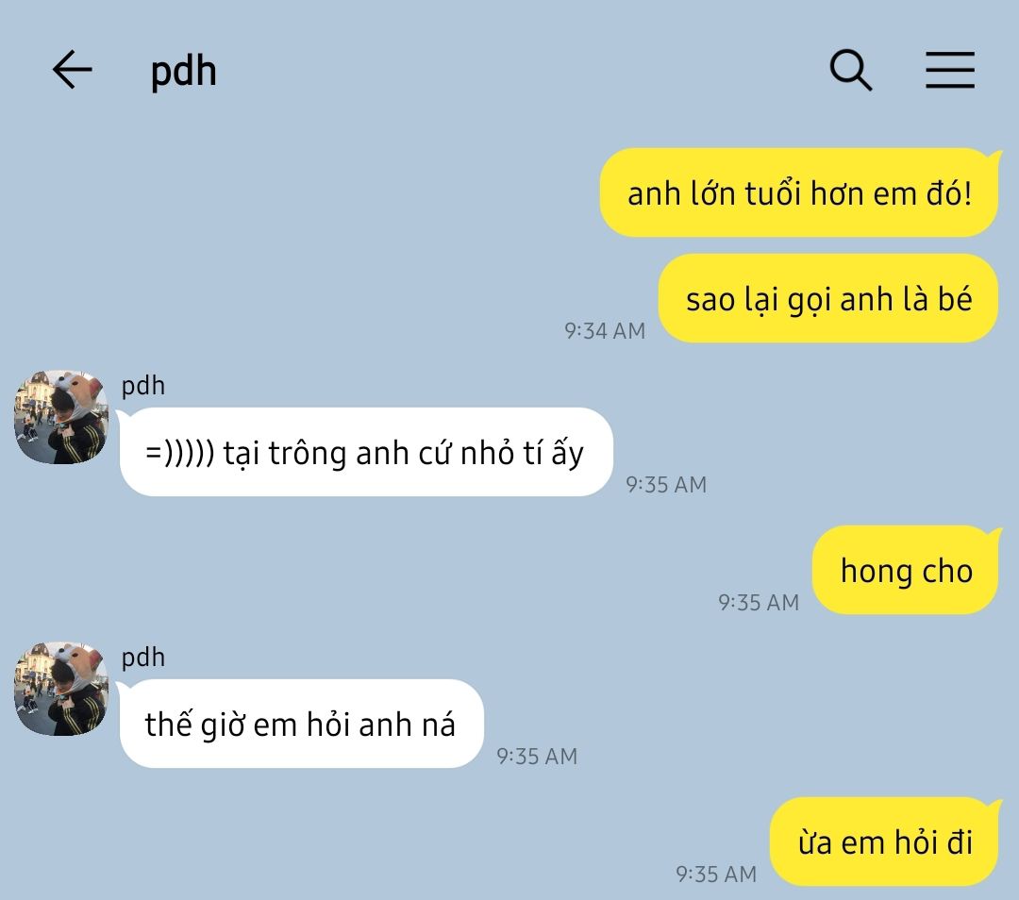Screen dimensions: 1019x900
Task: Tap sender name pdh above second reply
Action: tap(143, 658)
